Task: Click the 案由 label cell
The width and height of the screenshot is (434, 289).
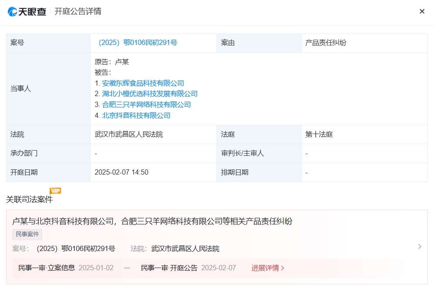Action: [259, 43]
